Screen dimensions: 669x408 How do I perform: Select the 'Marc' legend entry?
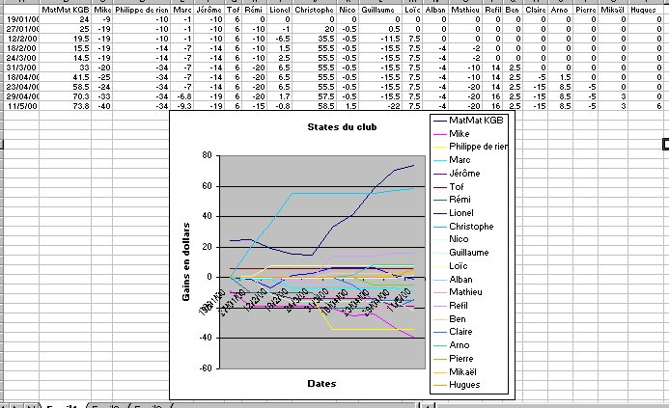[452, 160]
